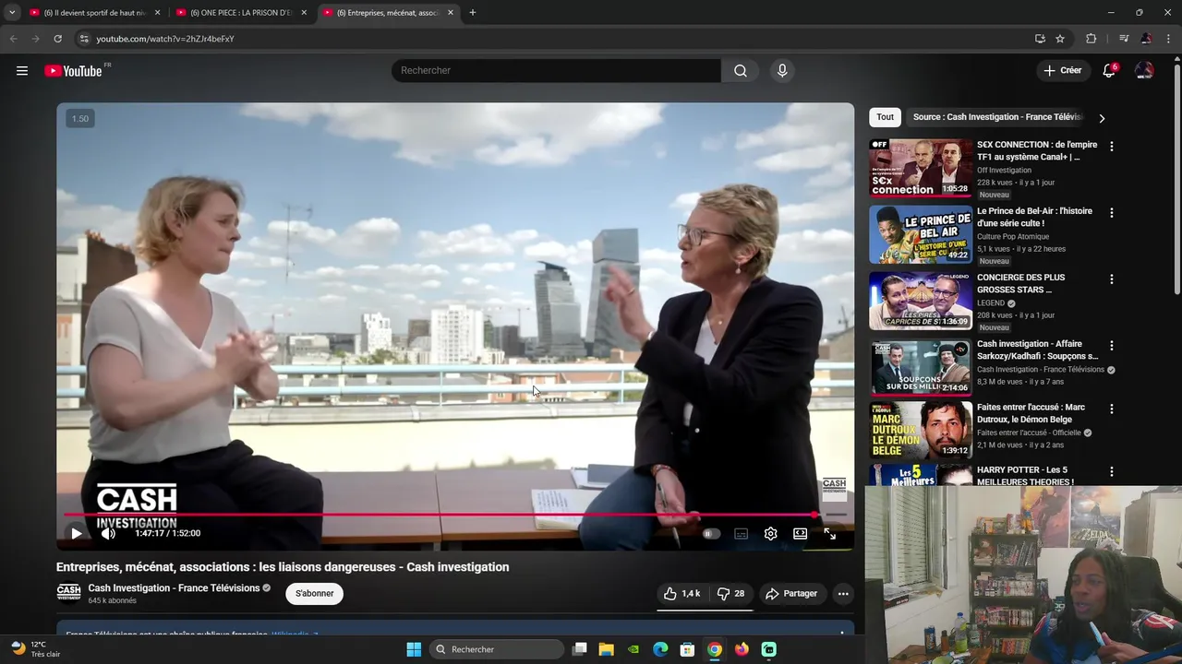Close the 'ONE PIECE' tab

tap(304, 13)
